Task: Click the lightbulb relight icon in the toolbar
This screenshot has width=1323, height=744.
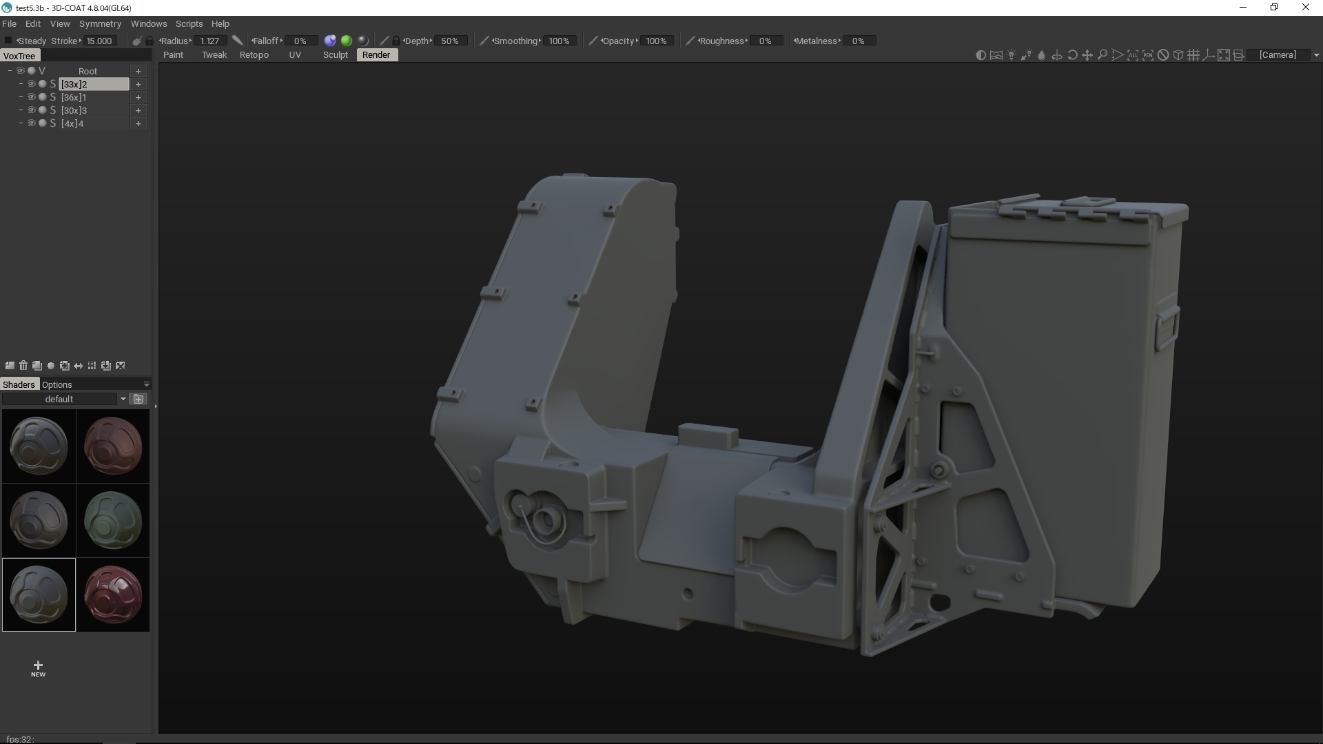Action: pyautogui.click(x=1012, y=54)
